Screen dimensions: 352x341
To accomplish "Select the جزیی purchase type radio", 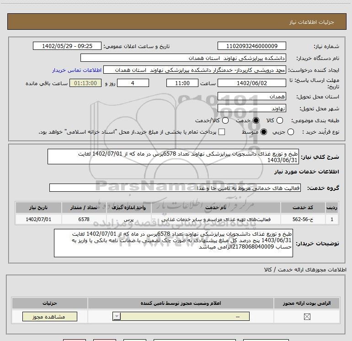I will click(x=290, y=132).
